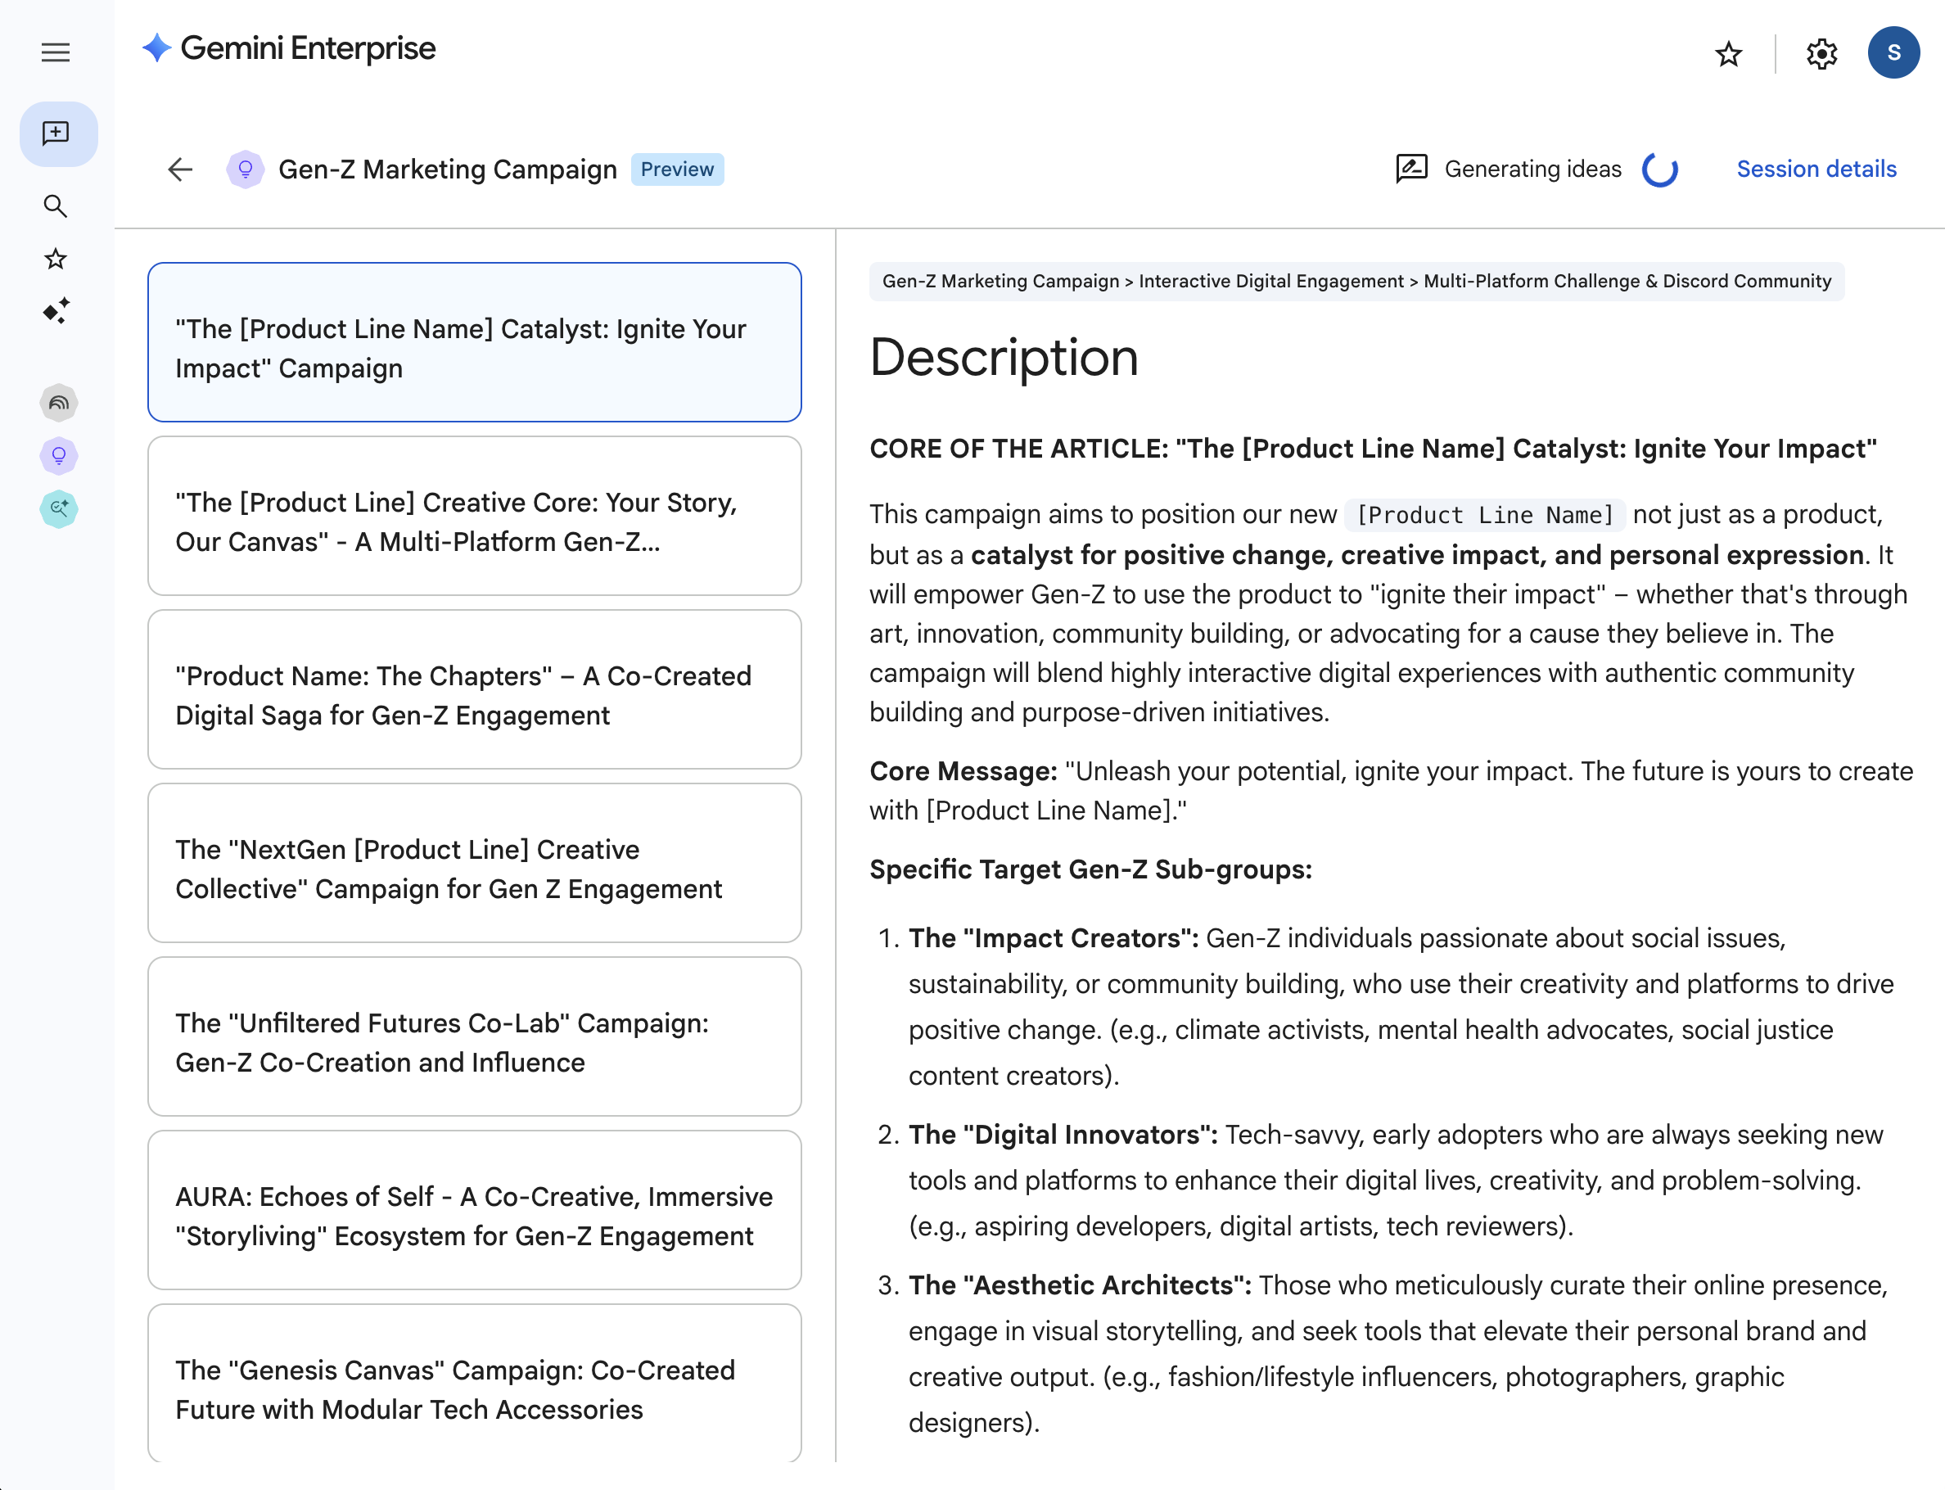Open settings gear icon

(1821, 54)
